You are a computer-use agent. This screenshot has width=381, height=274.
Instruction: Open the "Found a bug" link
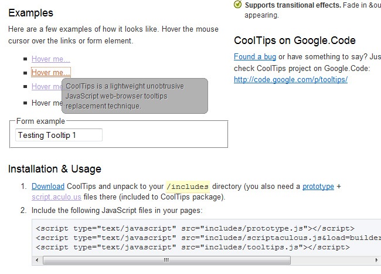pos(255,57)
